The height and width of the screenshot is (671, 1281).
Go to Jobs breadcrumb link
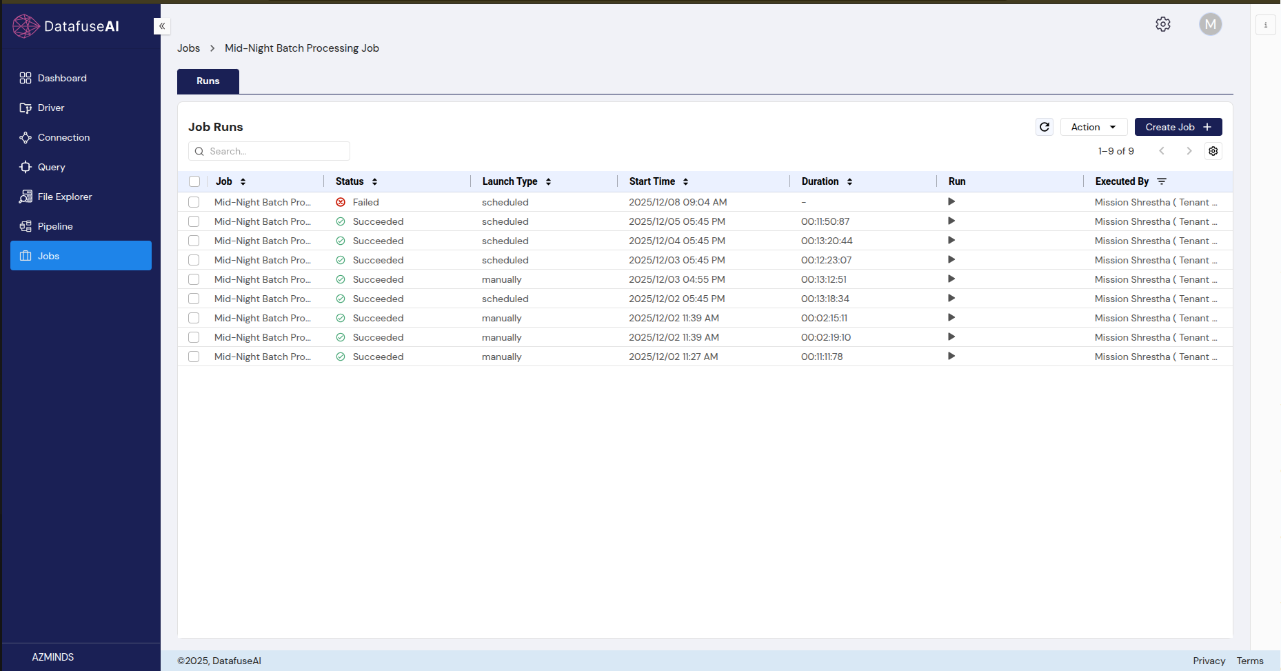coord(188,48)
